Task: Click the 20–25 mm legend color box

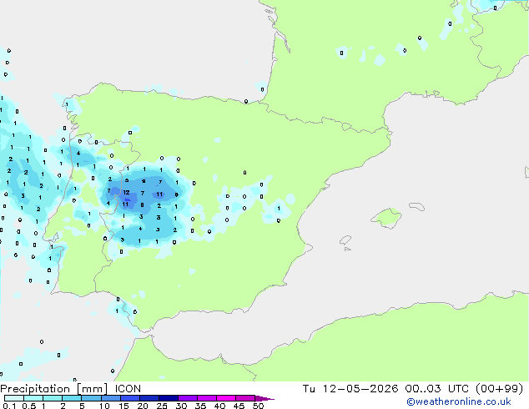Action: [149, 398]
